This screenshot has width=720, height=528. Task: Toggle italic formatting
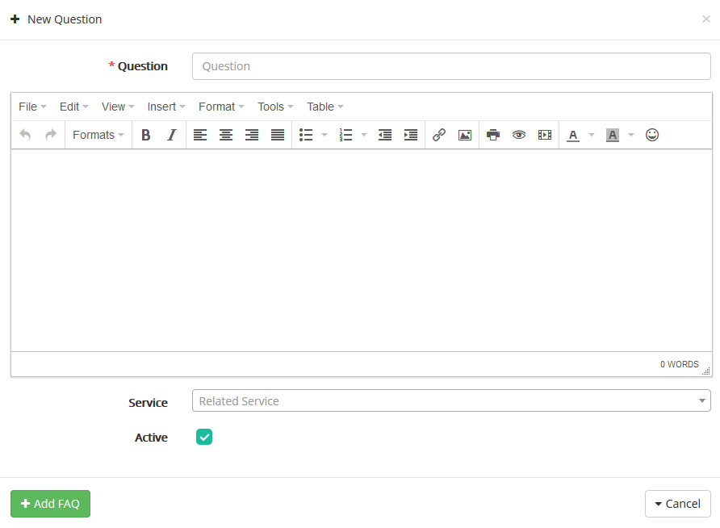pos(172,135)
